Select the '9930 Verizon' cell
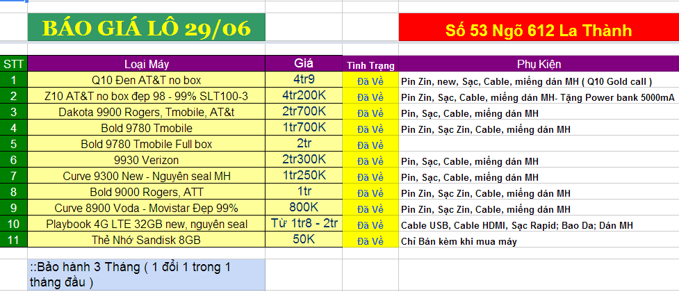 point(146,160)
